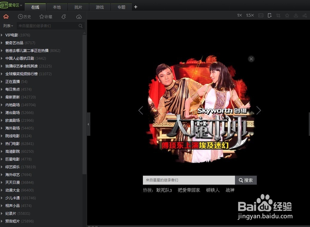Open the 列表 dropdown
This screenshot has width=310, height=227.
pos(8,26)
